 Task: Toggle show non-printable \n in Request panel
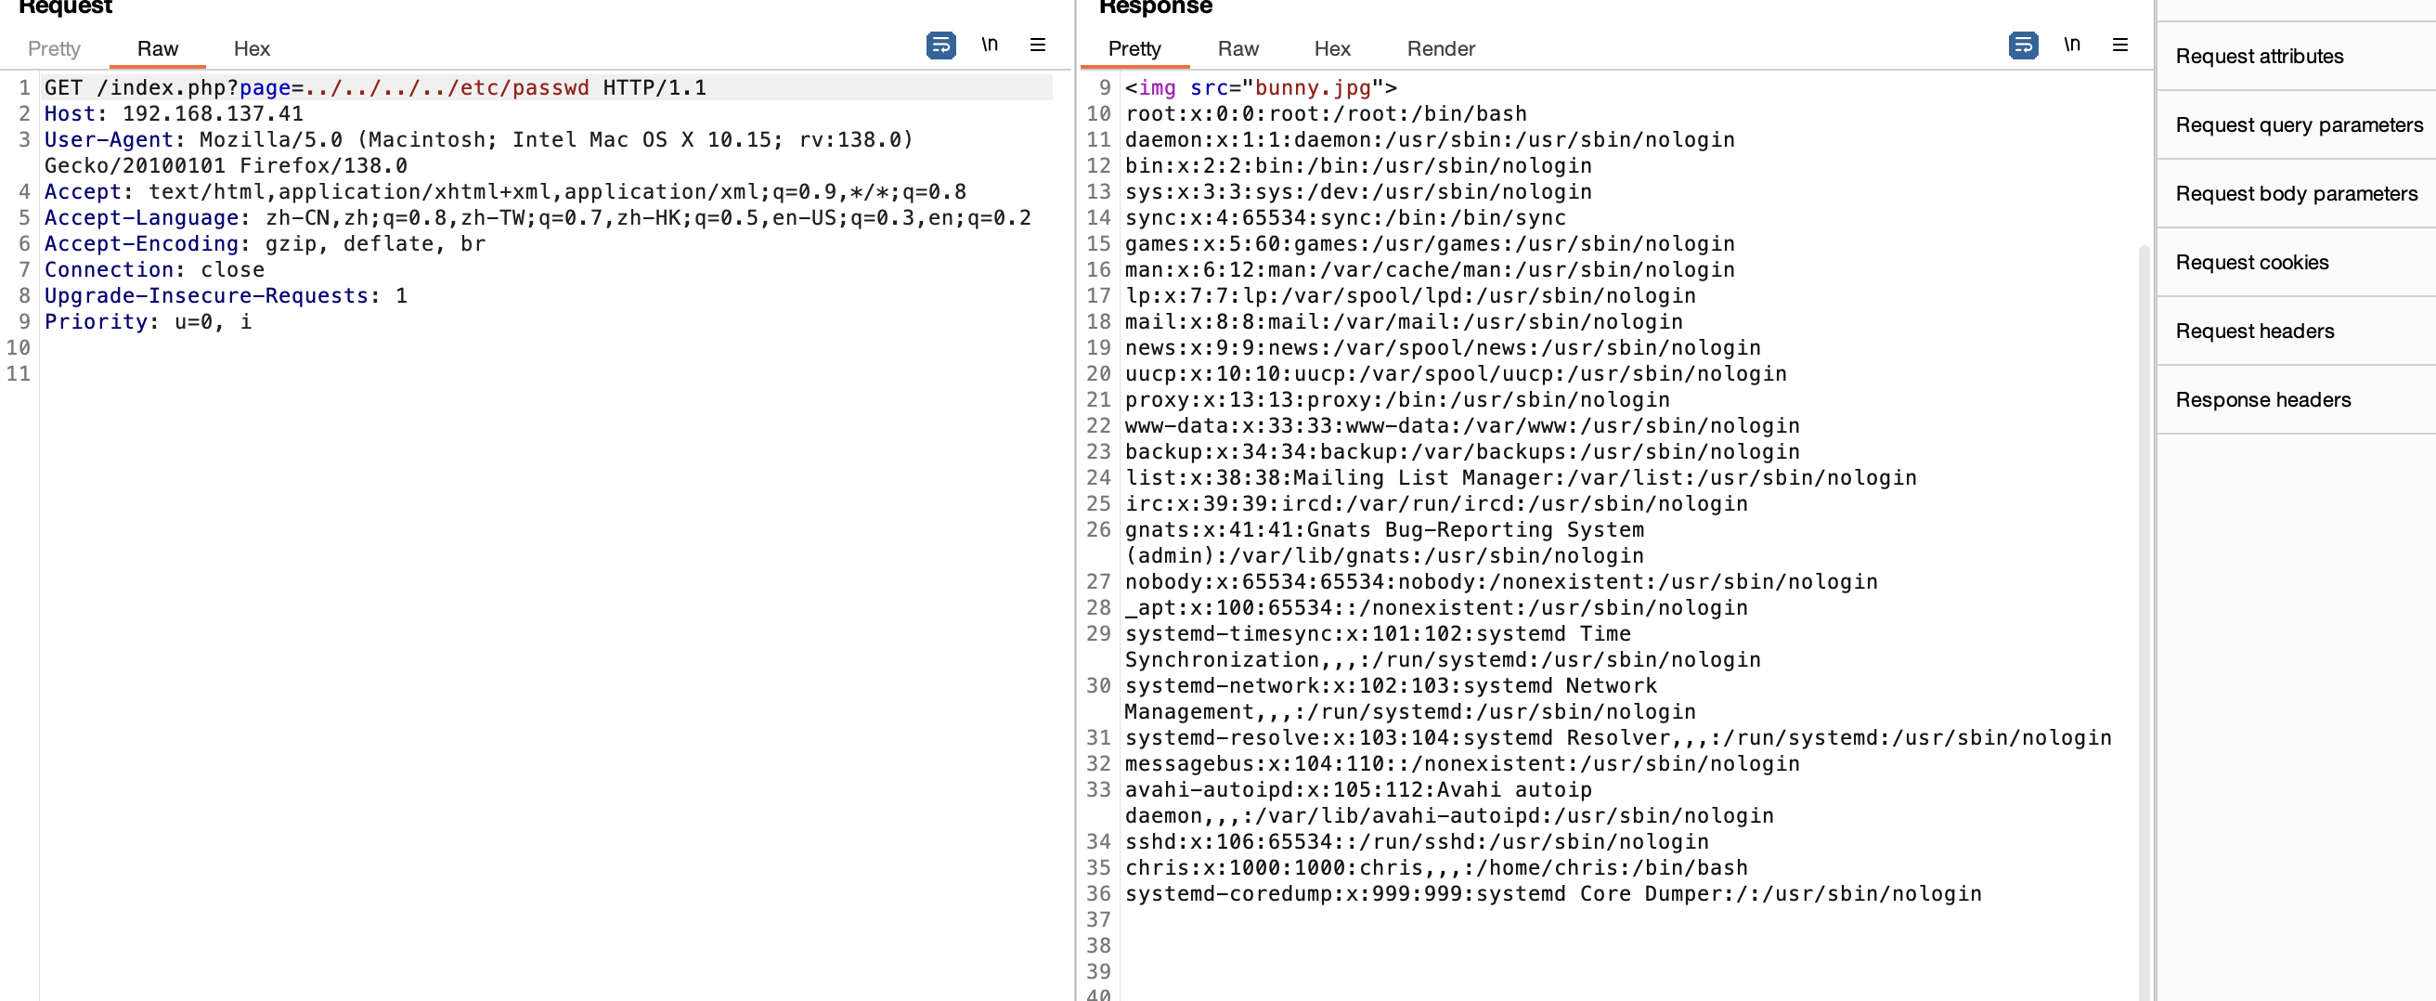coord(989,45)
